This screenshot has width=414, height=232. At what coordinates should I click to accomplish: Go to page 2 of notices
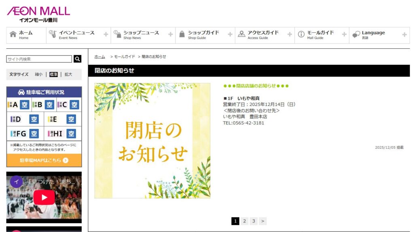click(245, 221)
